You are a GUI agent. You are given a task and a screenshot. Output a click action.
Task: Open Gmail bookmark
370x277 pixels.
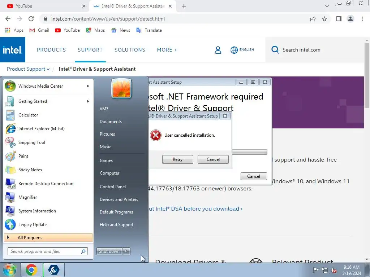click(39, 30)
